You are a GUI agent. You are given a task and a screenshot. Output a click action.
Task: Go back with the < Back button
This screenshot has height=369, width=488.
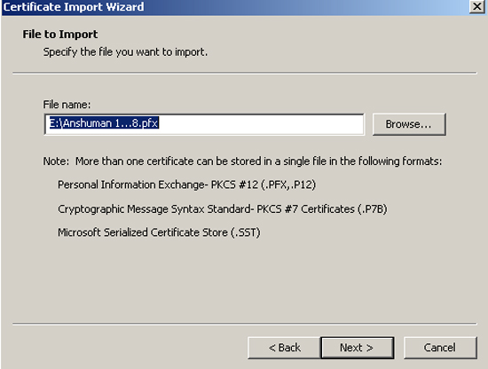click(284, 348)
